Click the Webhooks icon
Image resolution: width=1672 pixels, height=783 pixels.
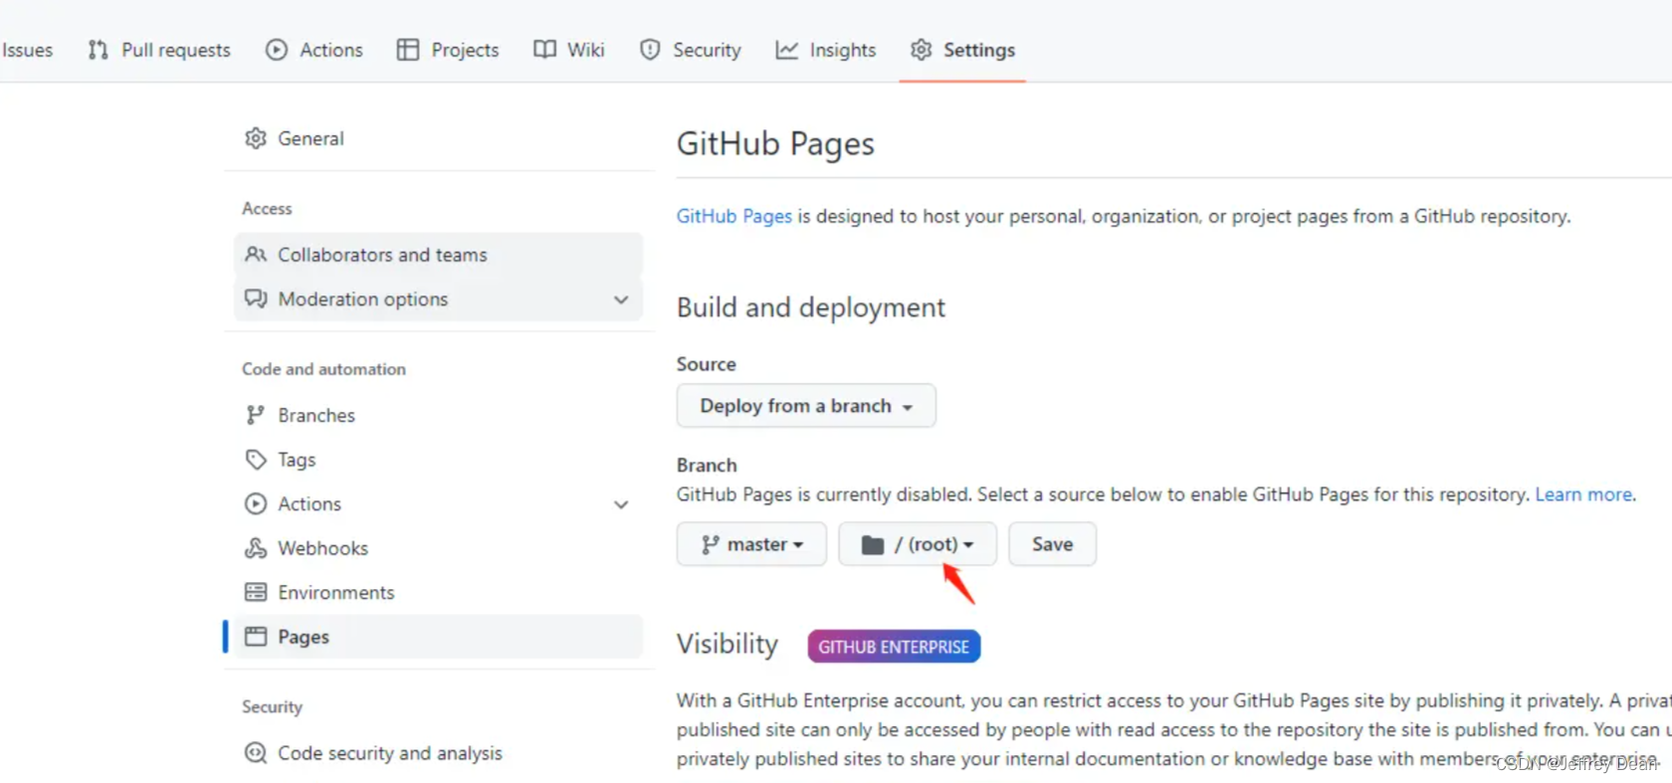click(x=256, y=548)
